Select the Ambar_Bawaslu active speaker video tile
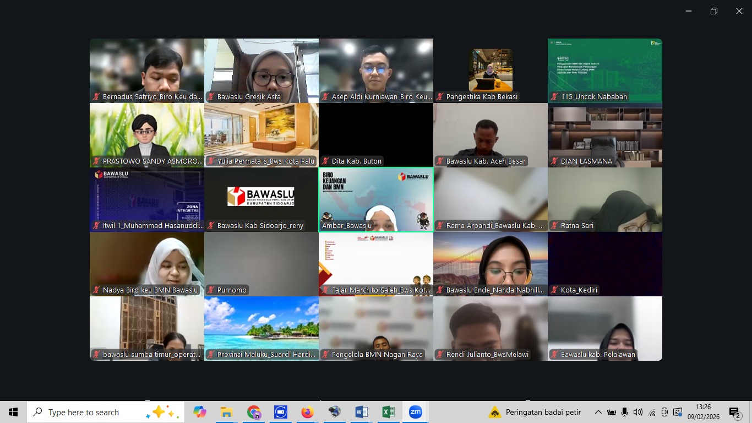752x423 pixels. [x=376, y=199]
